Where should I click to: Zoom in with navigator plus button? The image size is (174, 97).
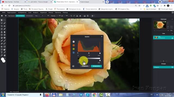click(168, 30)
